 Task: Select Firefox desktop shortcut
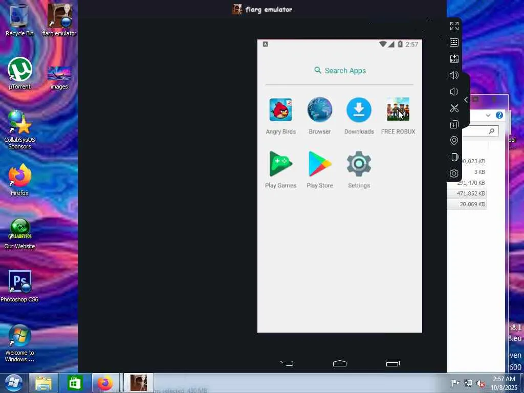pyautogui.click(x=19, y=180)
